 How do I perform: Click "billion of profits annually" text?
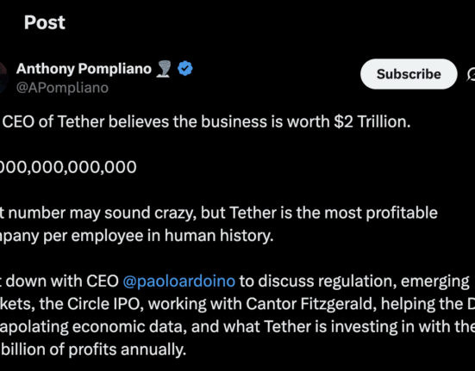(93, 349)
